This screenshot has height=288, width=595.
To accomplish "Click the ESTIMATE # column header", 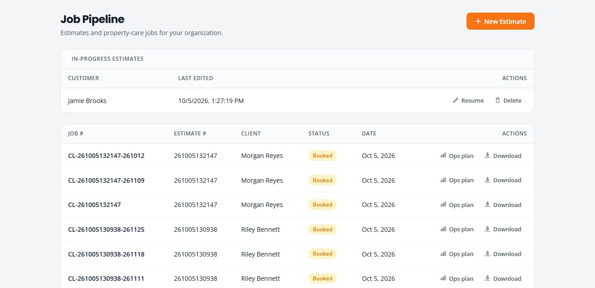I will pos(190,134).
